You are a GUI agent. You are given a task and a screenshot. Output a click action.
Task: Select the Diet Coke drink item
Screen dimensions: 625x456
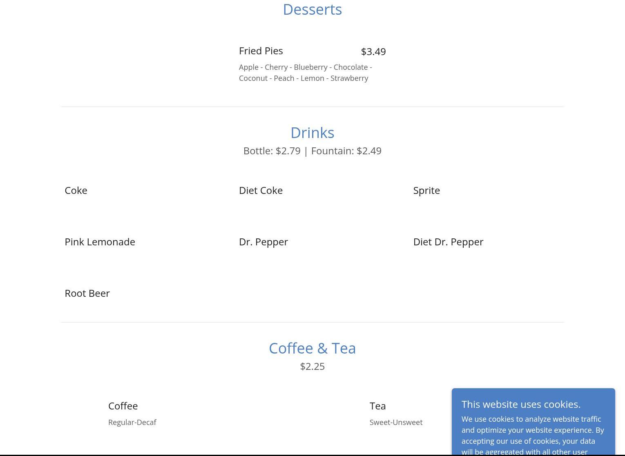261,191
